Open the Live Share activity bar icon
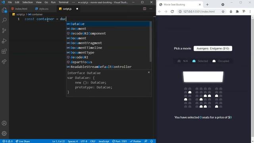The image size is (254, 143). pyautogui.click(x=4, y=62)
